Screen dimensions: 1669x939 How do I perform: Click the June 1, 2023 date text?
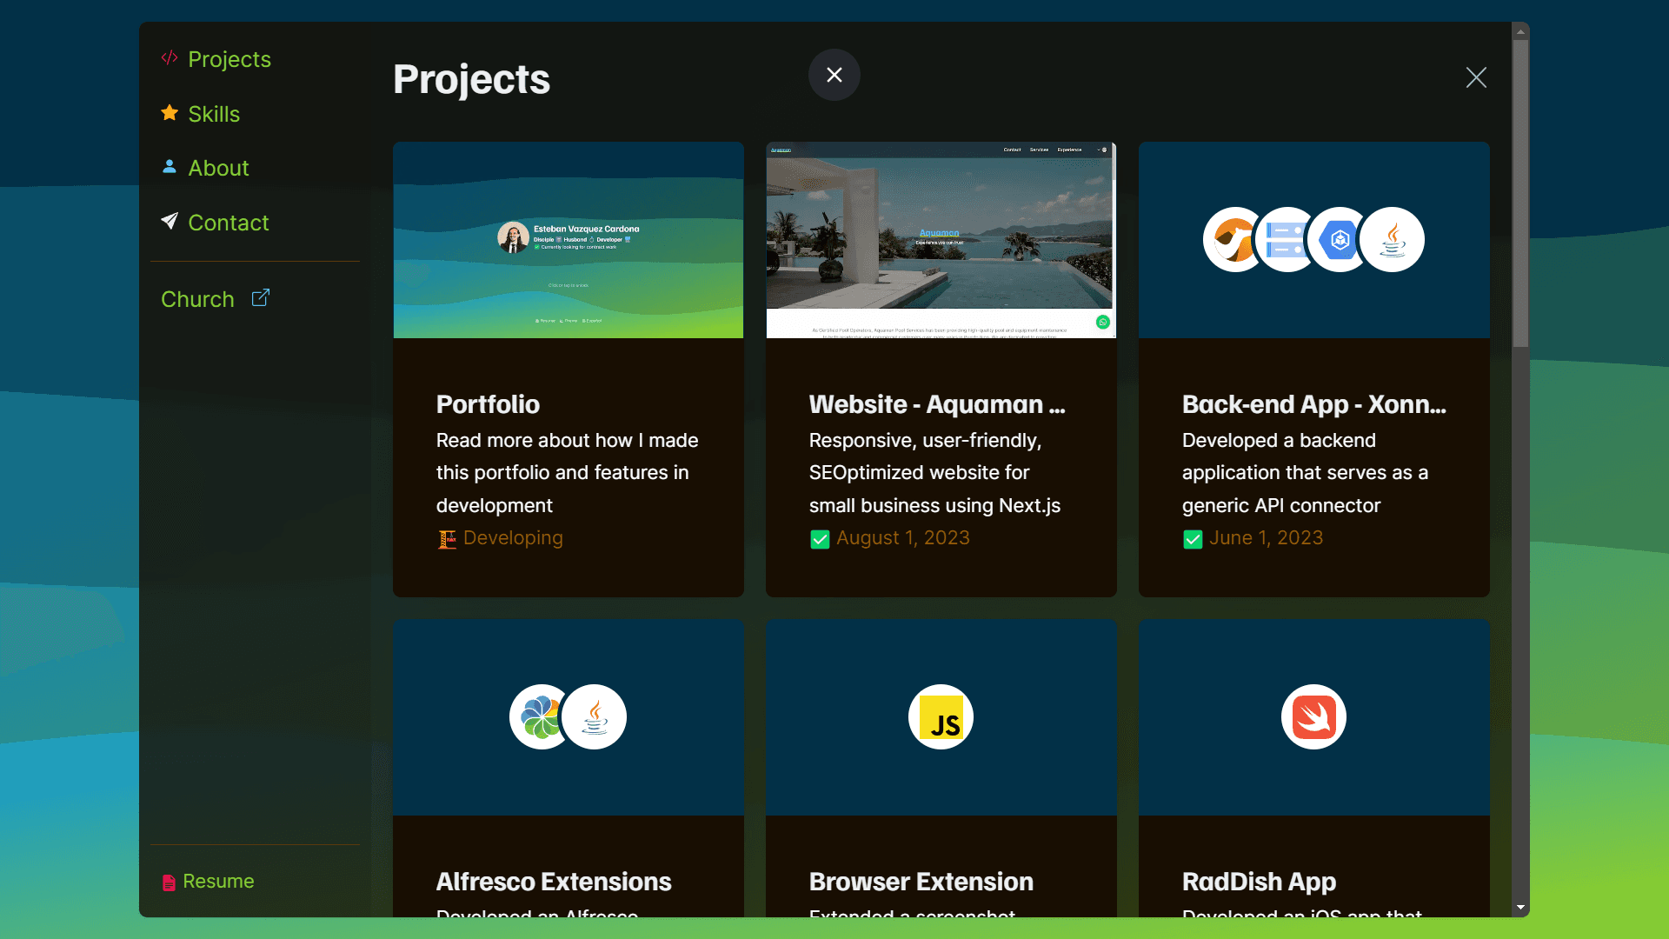click(x=1266, y=538)
